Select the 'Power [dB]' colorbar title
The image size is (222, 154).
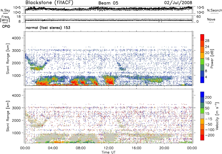(212, 59)
